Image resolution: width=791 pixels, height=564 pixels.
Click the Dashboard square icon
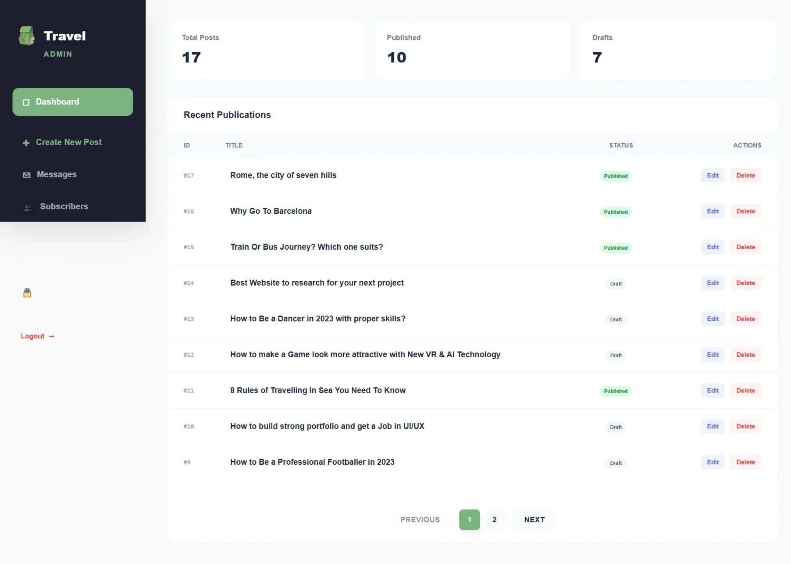26,102
